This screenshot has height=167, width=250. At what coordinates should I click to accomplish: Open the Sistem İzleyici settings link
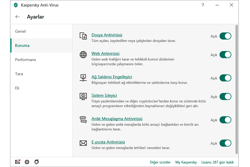point(104,95)
